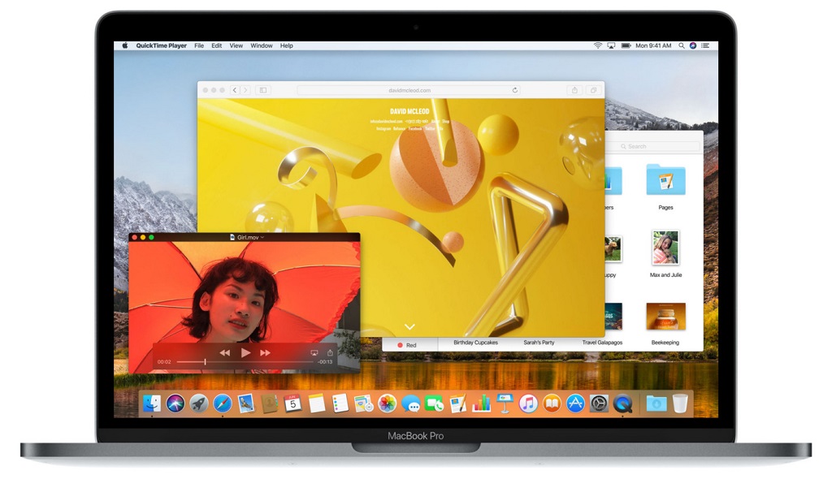
Task: Open the File menu
Action: 199,45
